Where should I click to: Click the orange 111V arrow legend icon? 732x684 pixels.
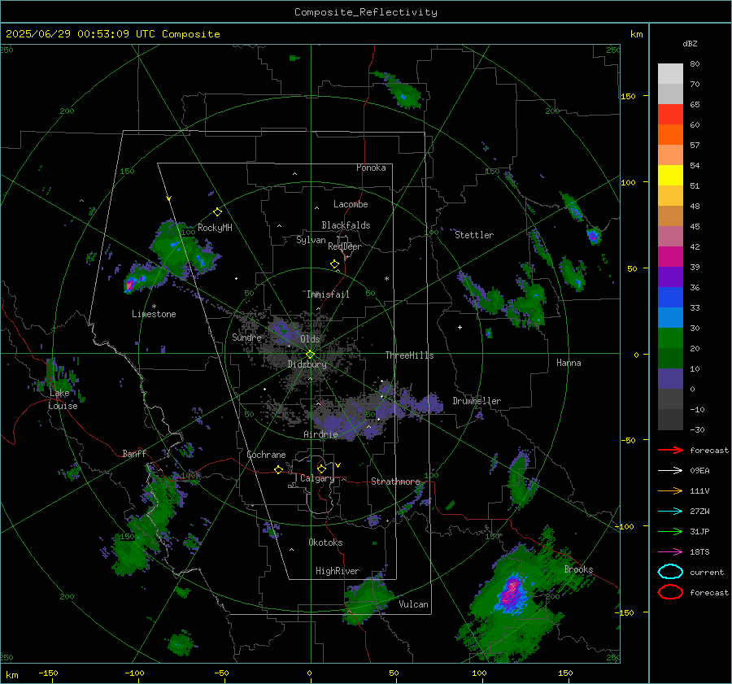tap(670, 490)
